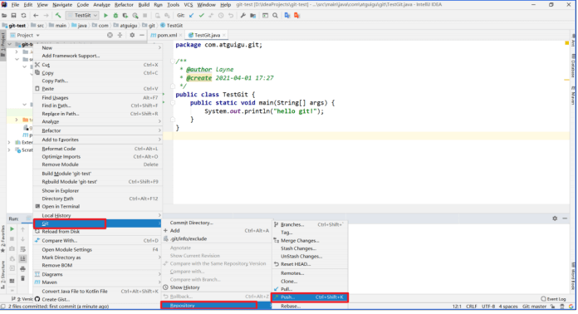Viewport: 578px width, 314px height.
Task: Choose Stash Changes... menu entry
Action: click(310, 248)
